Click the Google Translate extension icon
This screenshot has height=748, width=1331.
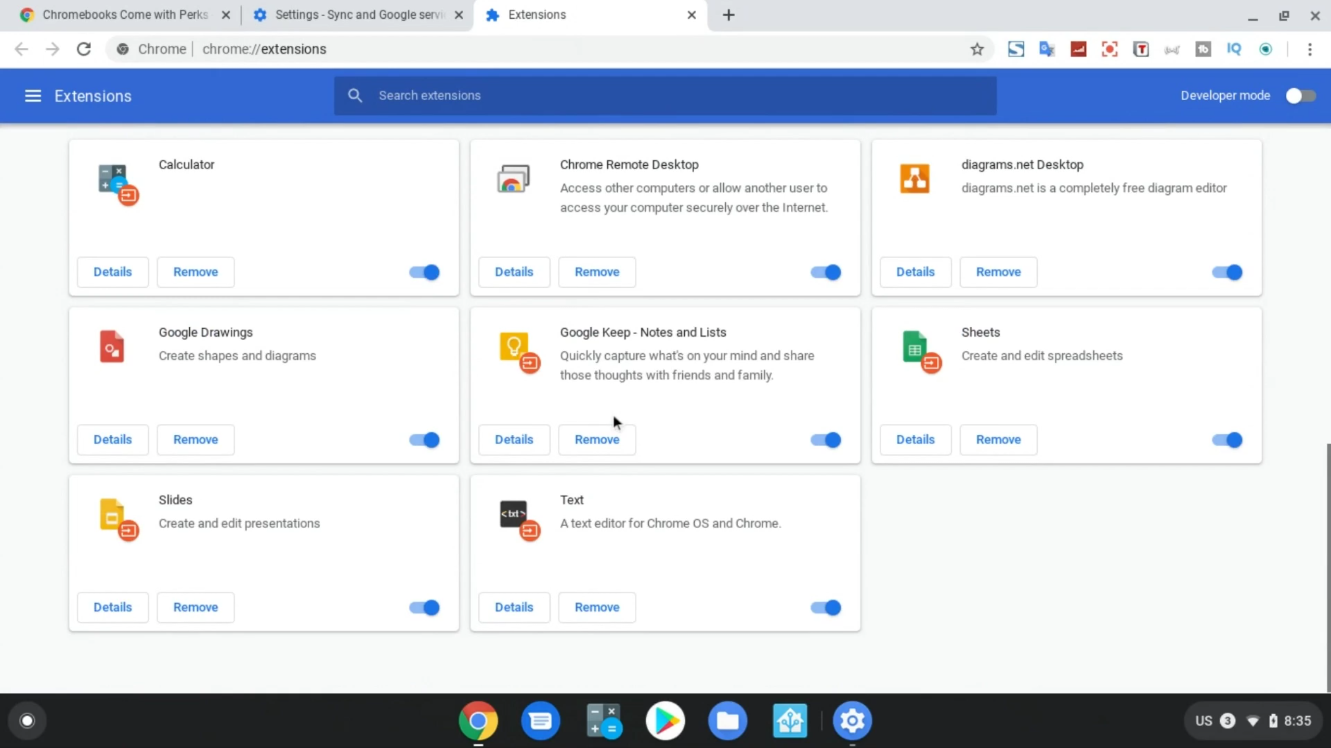point(1047,49)
